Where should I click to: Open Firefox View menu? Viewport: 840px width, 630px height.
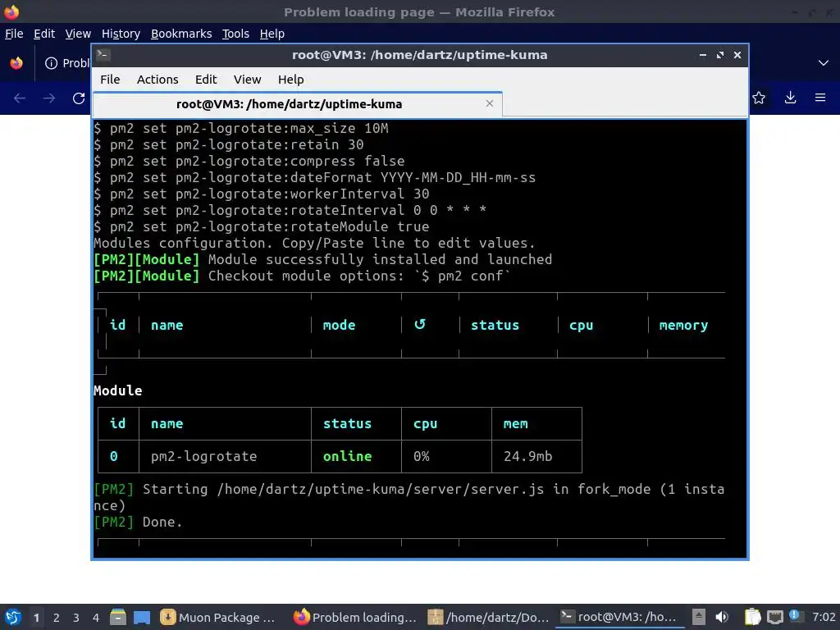pos(78,34)
